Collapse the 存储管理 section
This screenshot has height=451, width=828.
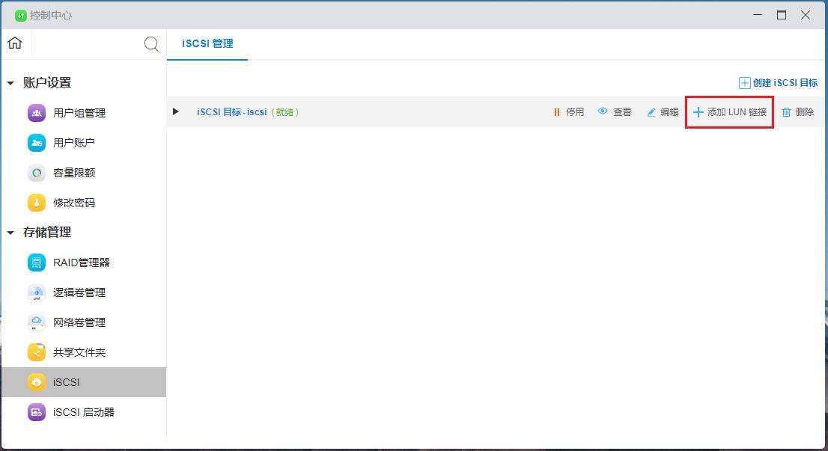10,233
